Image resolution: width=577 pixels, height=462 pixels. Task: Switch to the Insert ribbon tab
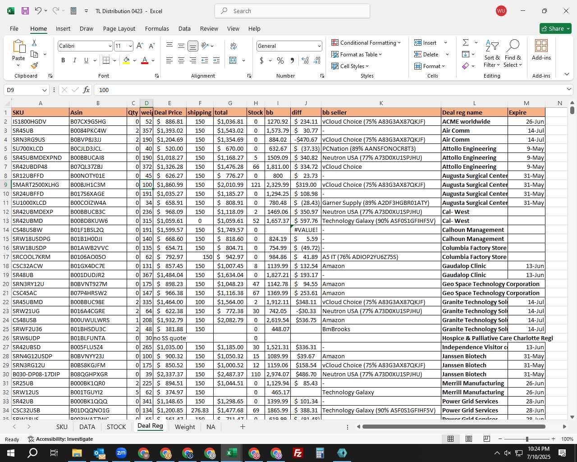[63, 28]
